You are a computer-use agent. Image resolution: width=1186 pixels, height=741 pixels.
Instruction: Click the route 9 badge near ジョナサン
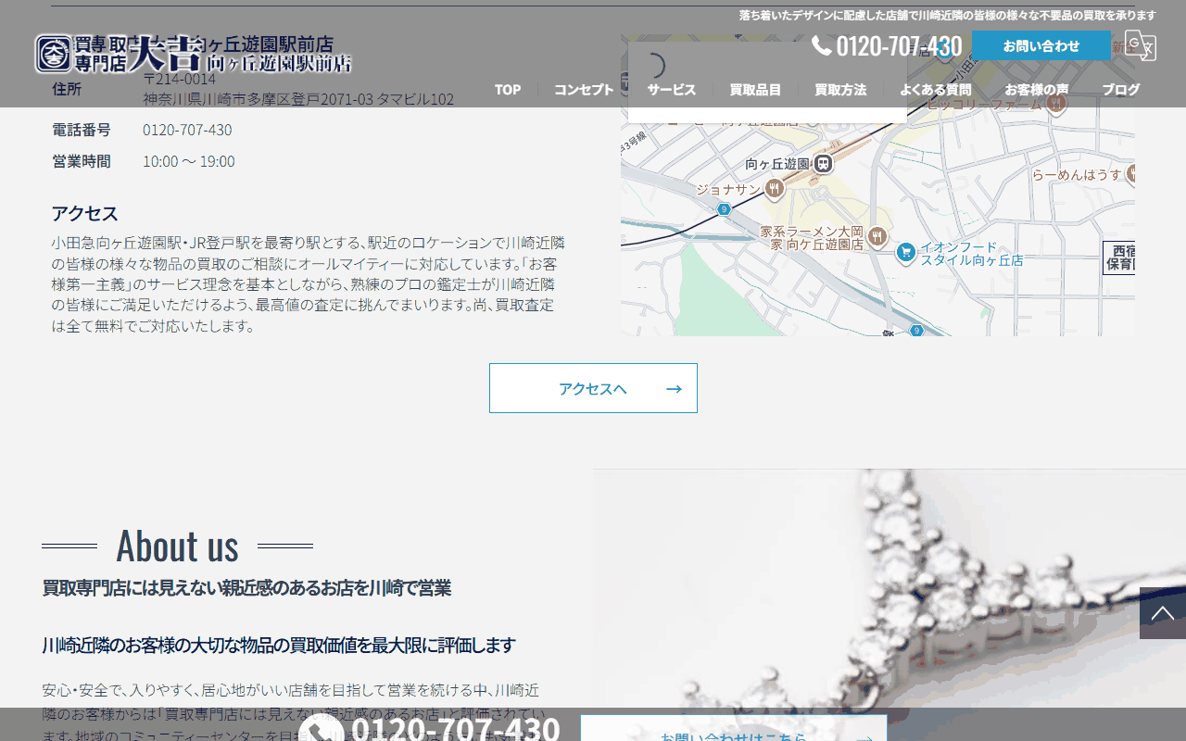point(724,209)
